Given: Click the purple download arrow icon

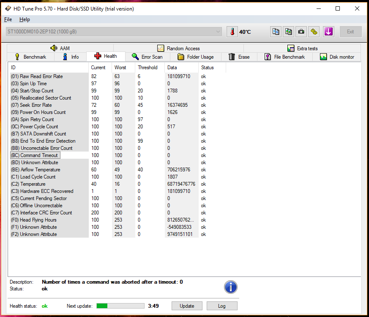Looking at the screenshot, I should [x=328, y=32].
